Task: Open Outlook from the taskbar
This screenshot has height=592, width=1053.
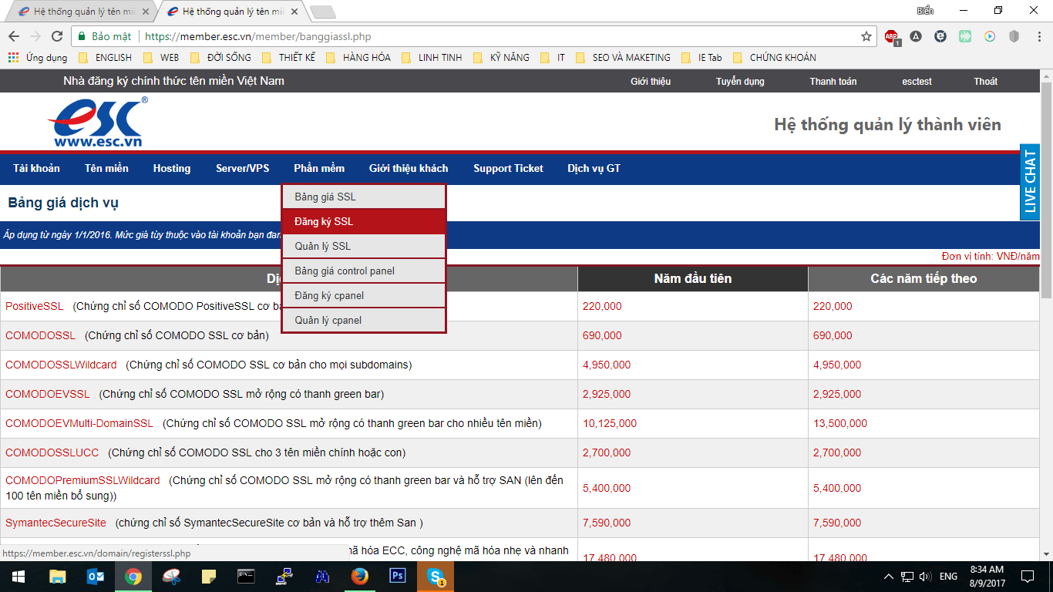Action: pos(96,576)
